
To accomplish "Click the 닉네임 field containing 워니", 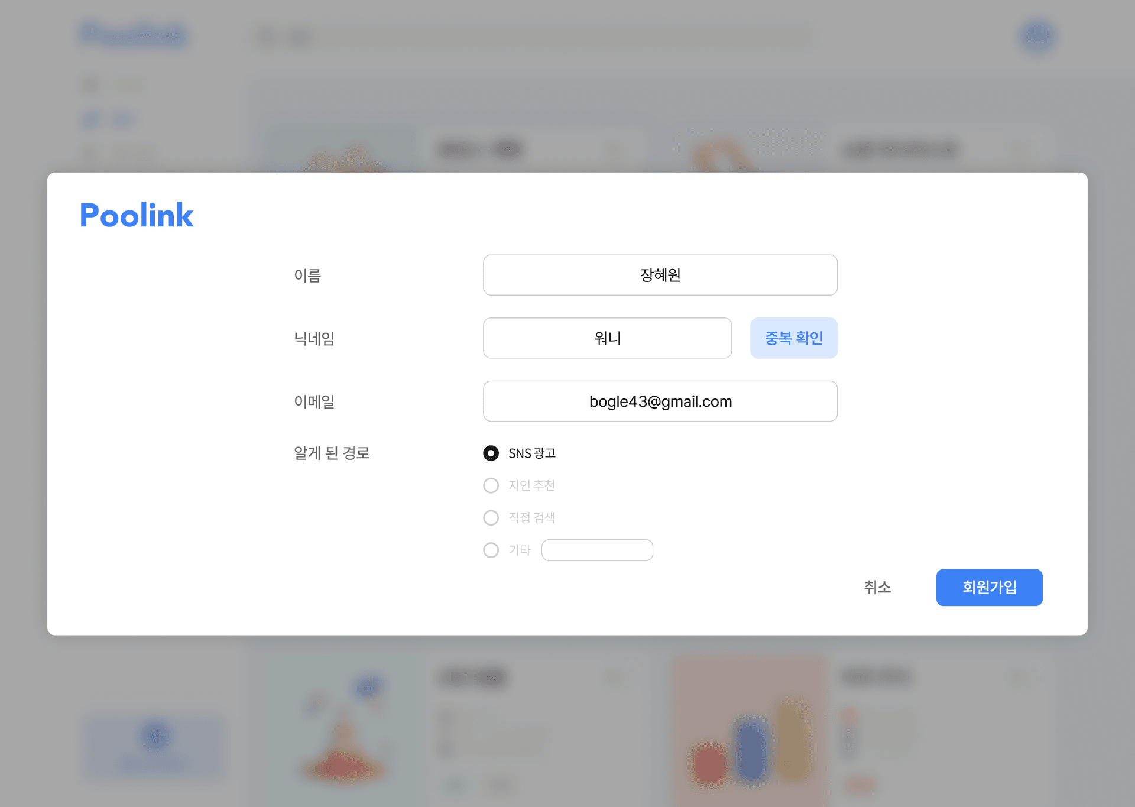I will (607, 338).
